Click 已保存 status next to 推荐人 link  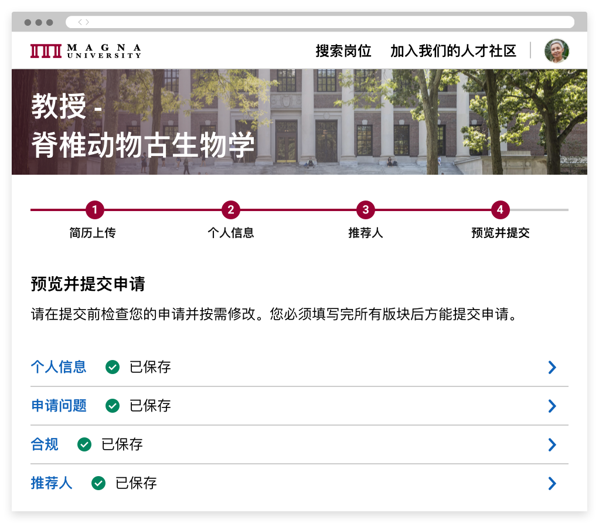pyautogui.click(x=136, y=483)
